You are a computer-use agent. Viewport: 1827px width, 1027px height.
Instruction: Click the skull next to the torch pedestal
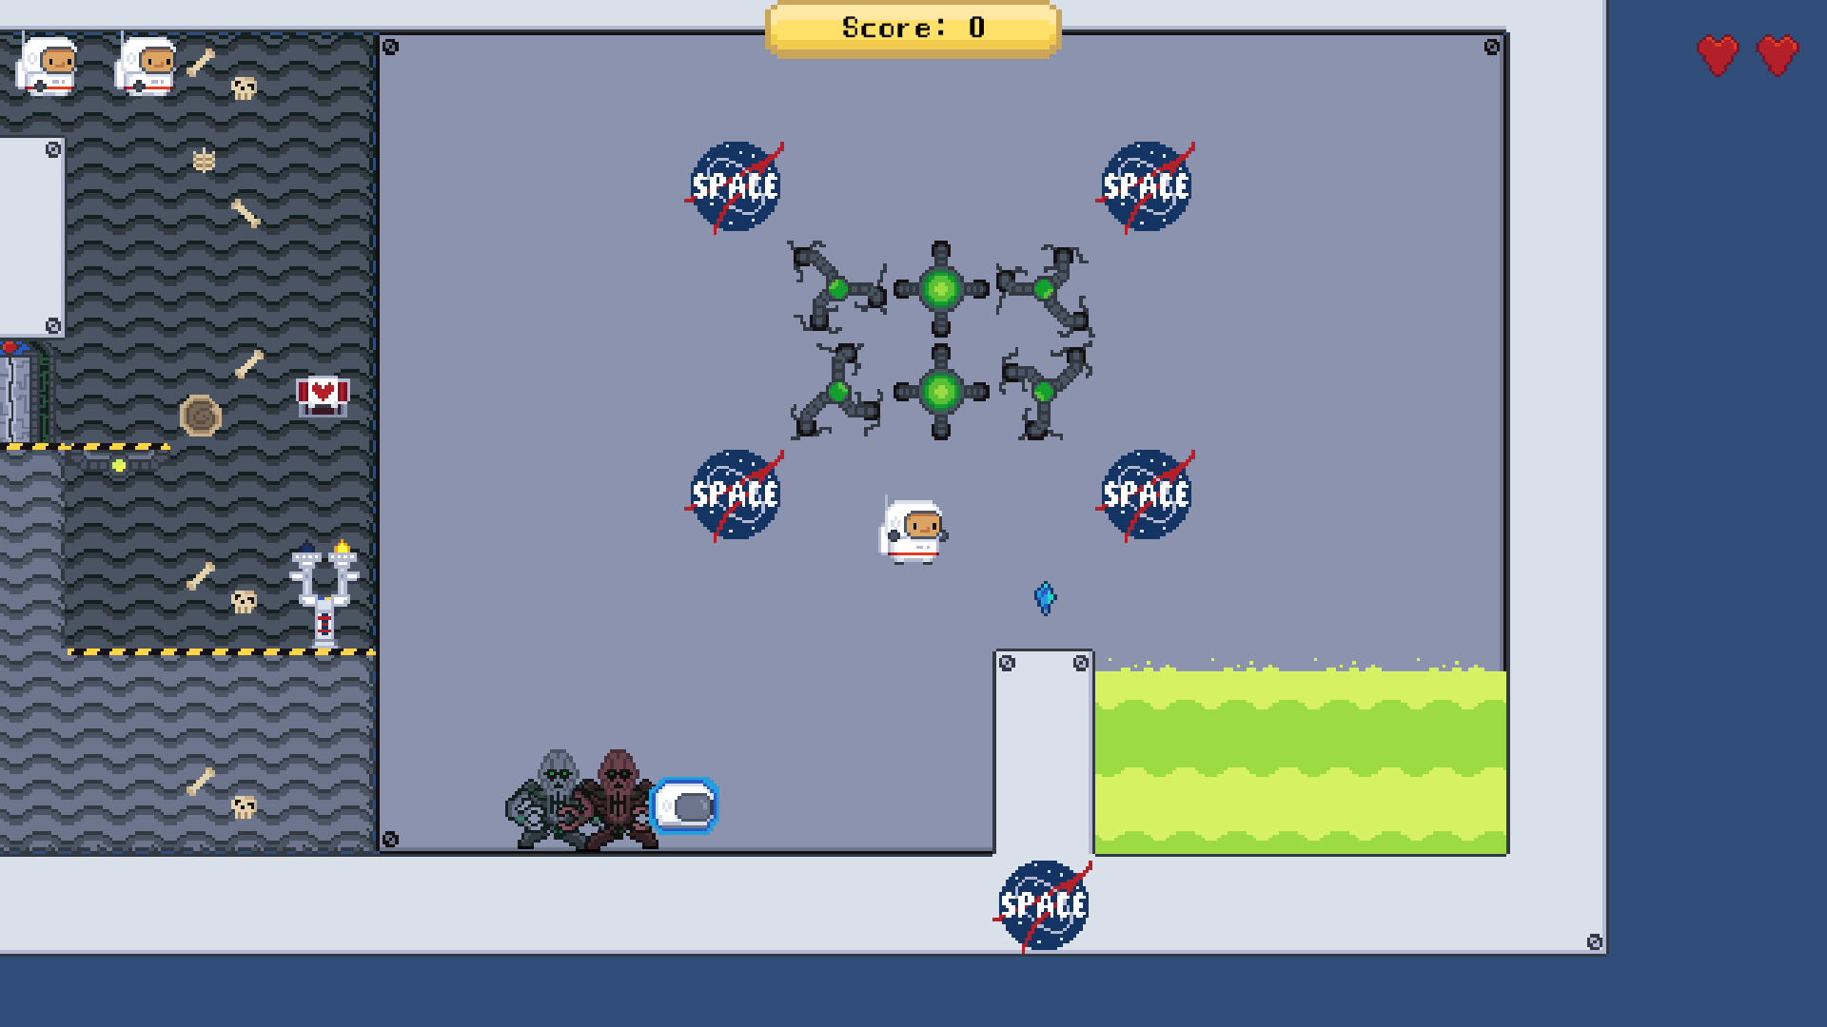245,601
